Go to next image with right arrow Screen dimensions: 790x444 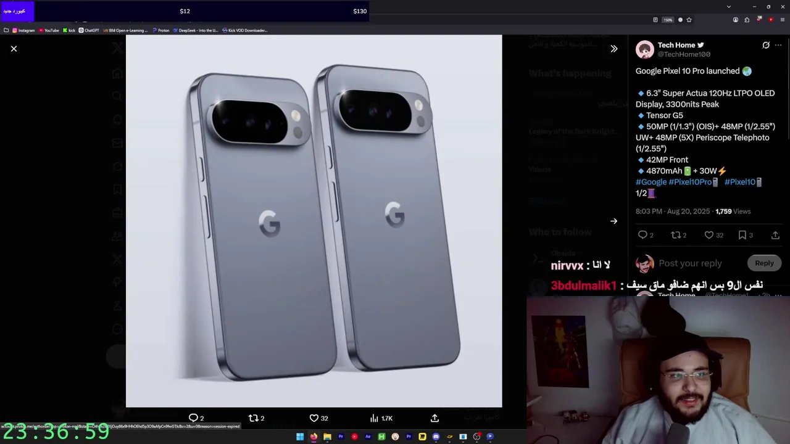pos(613,221)
